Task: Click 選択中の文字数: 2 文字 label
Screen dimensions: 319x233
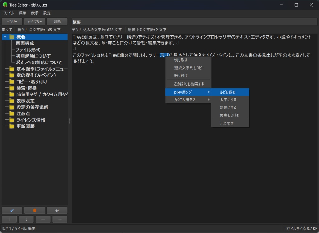Action: [147, 30]
